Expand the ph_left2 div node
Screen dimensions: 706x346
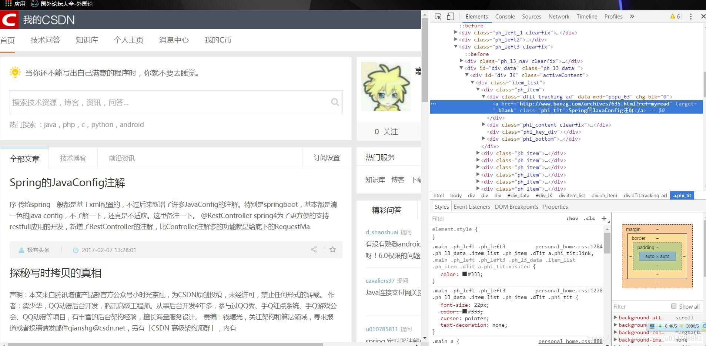pos(456,40)
